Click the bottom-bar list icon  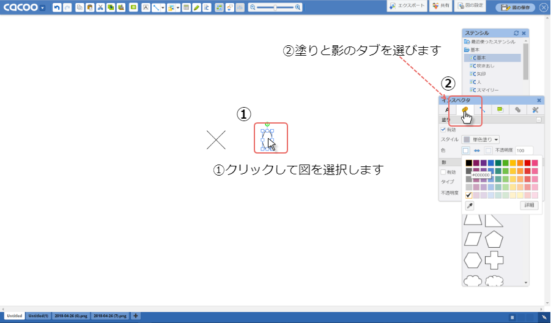pos(512,317)
